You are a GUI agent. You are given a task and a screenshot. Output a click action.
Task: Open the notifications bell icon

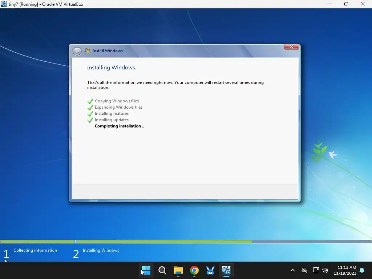pyautogui.click(x=362, y=270)
